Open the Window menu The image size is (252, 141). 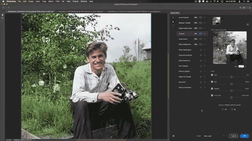pyautogui.click(x=84, y=2)
